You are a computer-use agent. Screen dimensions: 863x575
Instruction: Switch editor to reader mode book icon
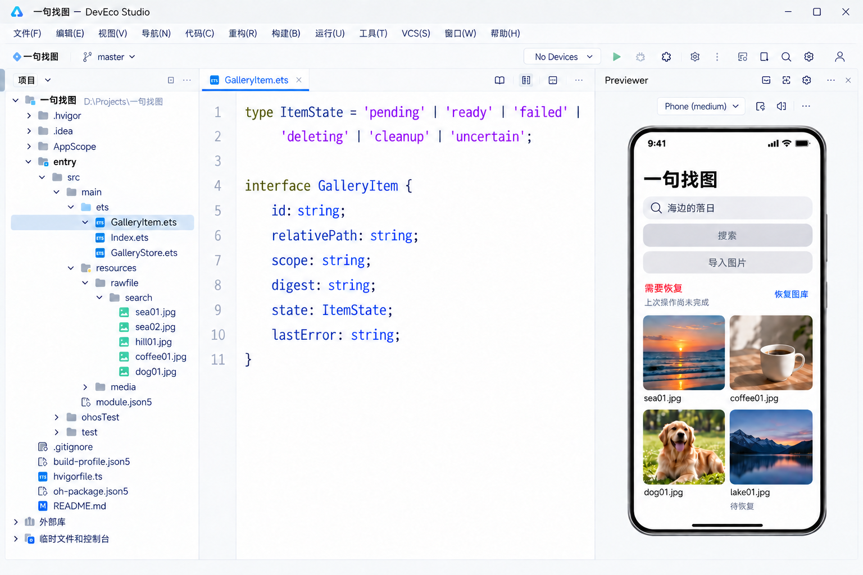499,80
